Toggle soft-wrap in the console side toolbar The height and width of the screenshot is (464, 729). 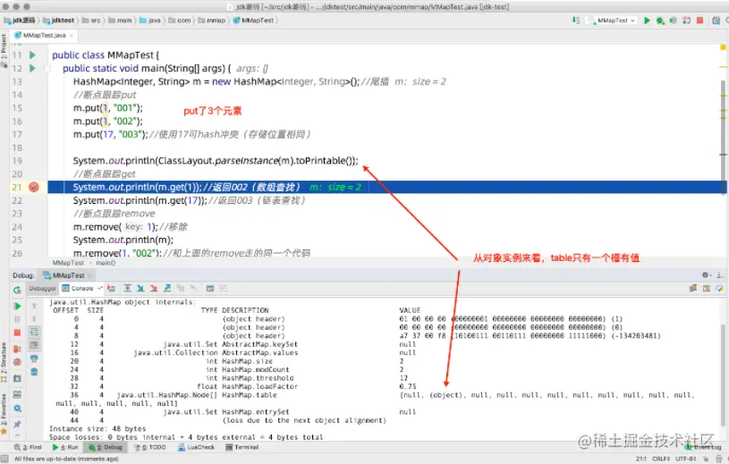pos(34,332)
